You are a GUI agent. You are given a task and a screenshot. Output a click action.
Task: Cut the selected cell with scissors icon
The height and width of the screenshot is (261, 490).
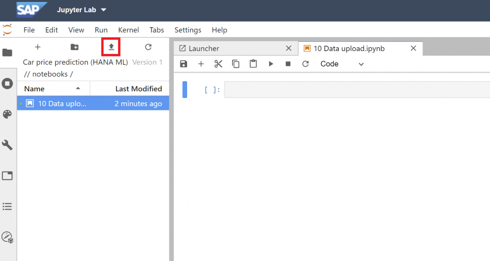(x=218, y=64)
